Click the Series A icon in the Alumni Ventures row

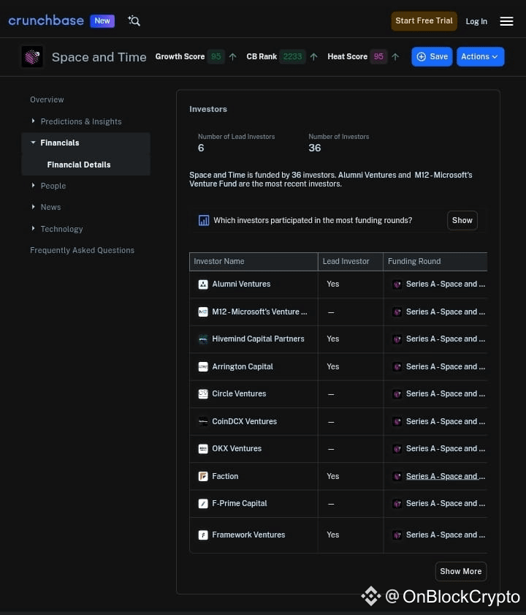[x=397, y=284]
